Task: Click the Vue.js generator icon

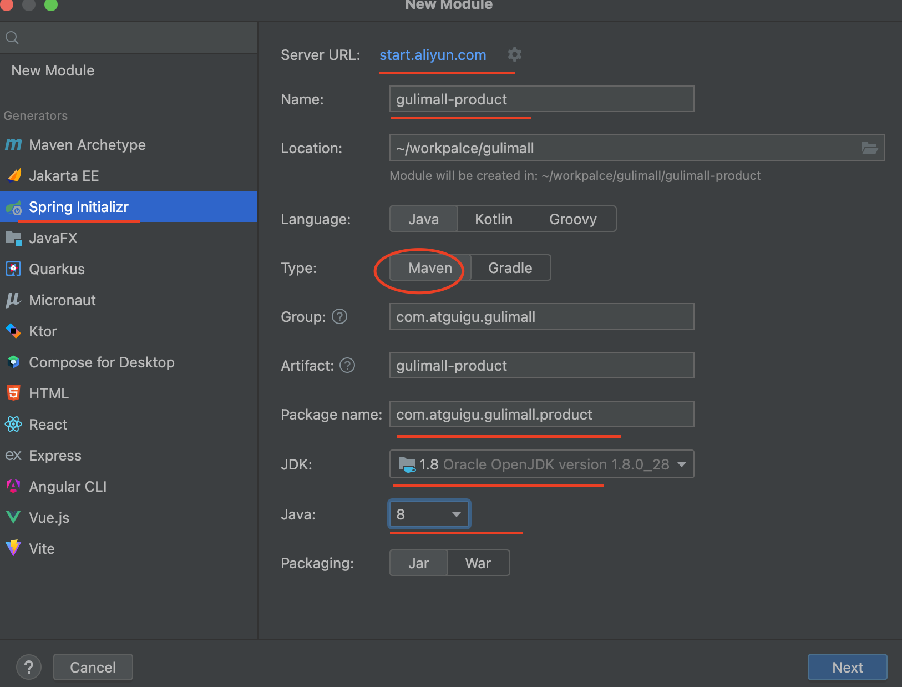Action: (x=13, y=518)
